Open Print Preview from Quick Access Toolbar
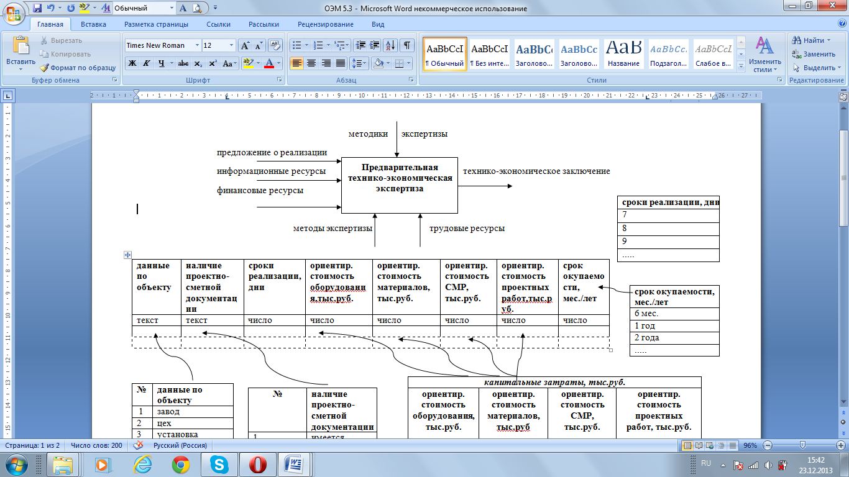Image resolution: width=849 pixels, height=477 pixels. coord(197,9)
